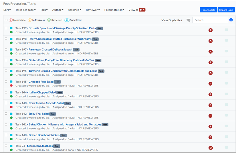
Task: Open the Author filter dropdown
Action: pos(58,10)
